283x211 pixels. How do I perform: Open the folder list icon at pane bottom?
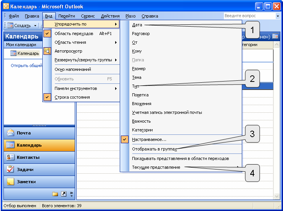tap(55, 194)
